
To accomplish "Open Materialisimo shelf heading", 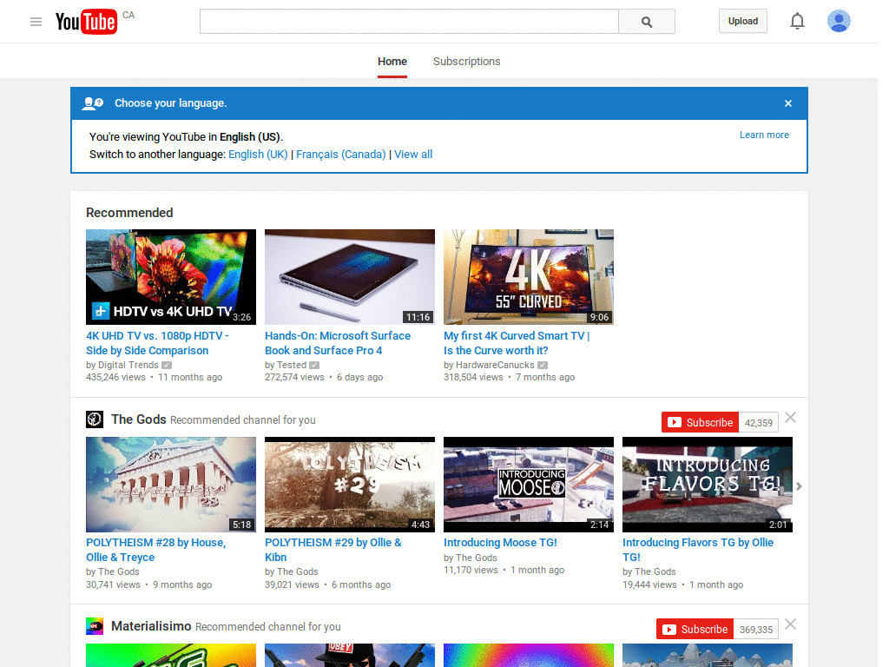I will point(151,626).
